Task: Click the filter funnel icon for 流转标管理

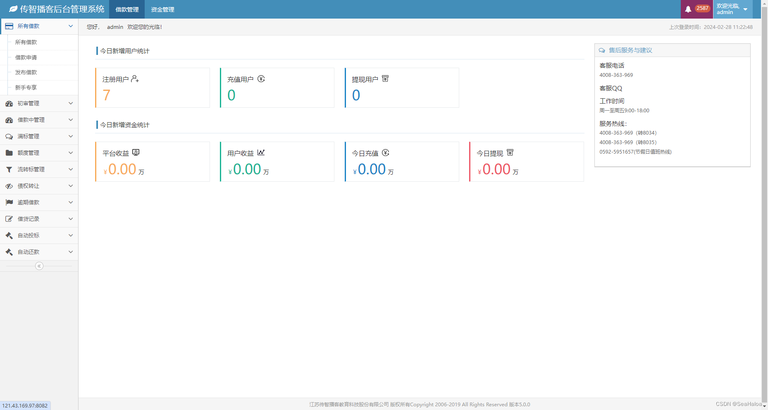Action: click(9, 170)
